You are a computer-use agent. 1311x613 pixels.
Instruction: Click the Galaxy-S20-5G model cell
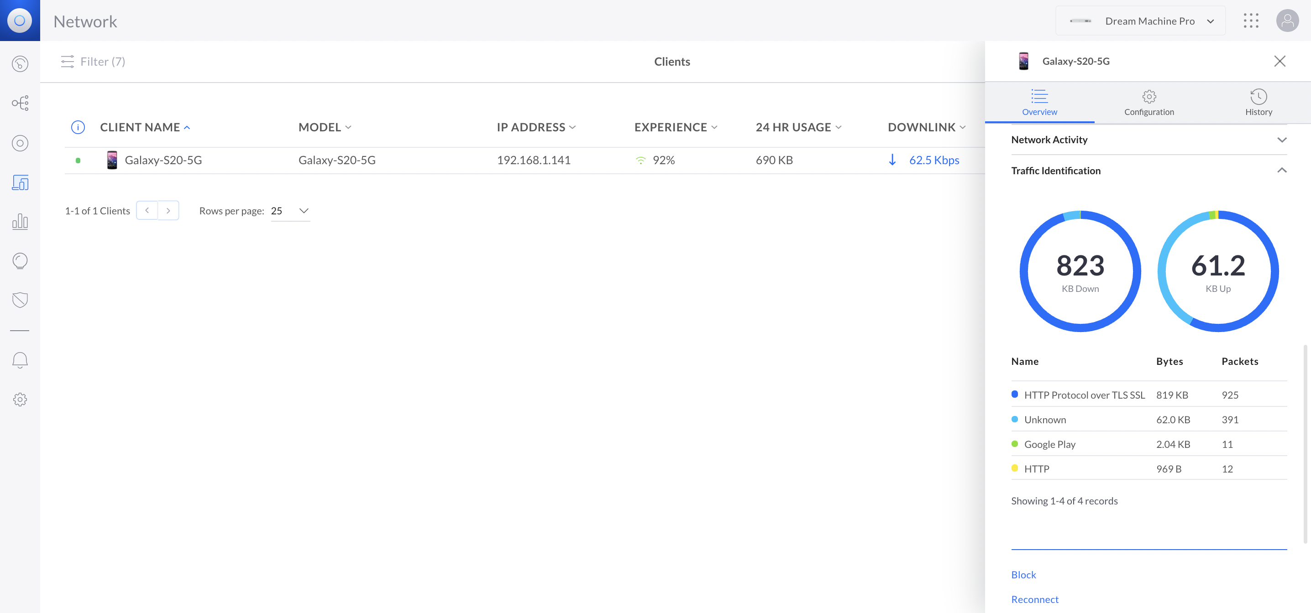point(337,160)
